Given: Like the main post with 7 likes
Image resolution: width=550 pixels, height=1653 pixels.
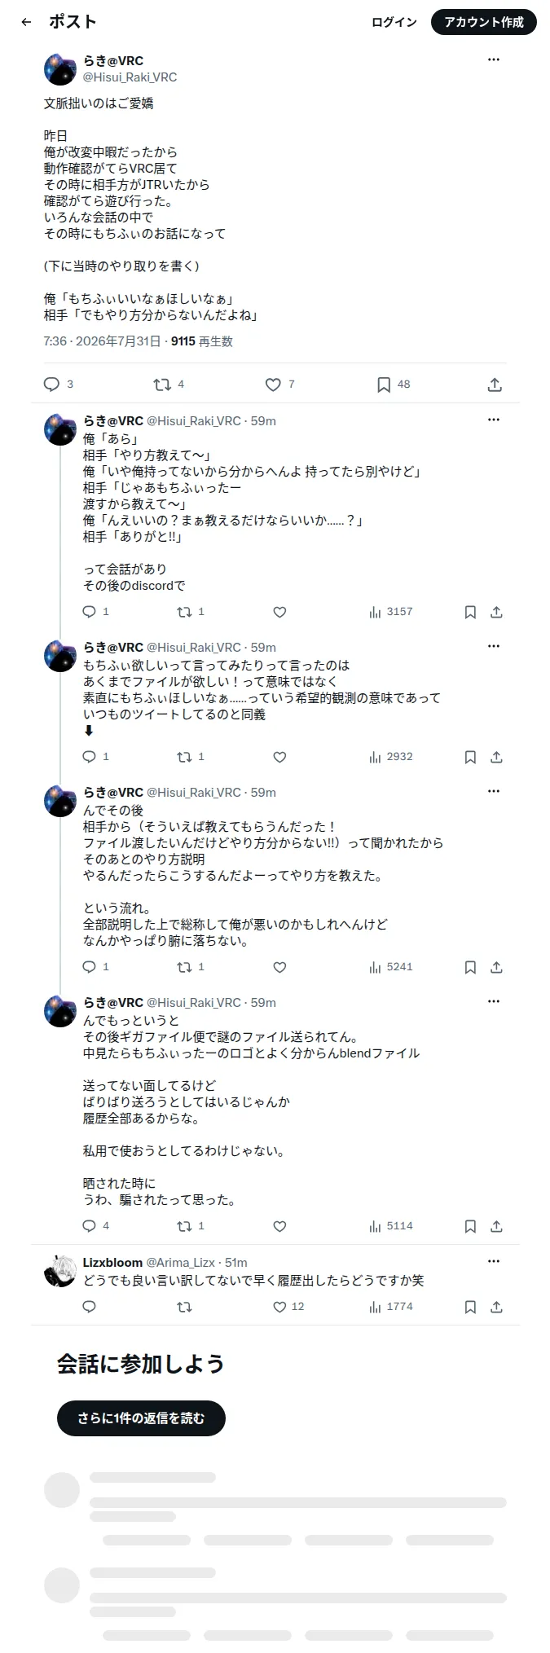Looking at the screenshot, I should tap(273, 385).
